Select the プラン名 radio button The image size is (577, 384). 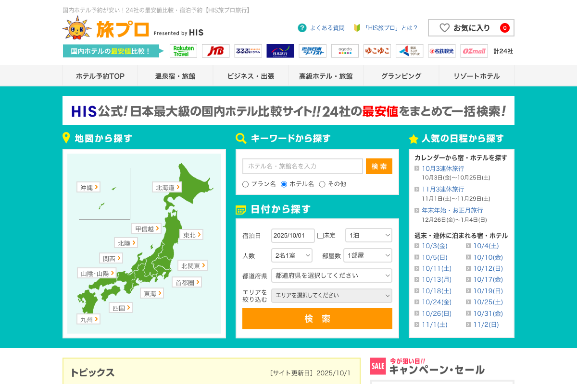(x=246, y=184)
